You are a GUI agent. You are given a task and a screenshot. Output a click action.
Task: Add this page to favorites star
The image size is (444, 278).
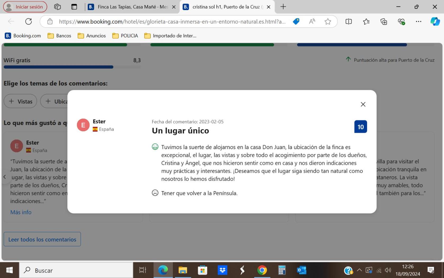coord(328,21)
